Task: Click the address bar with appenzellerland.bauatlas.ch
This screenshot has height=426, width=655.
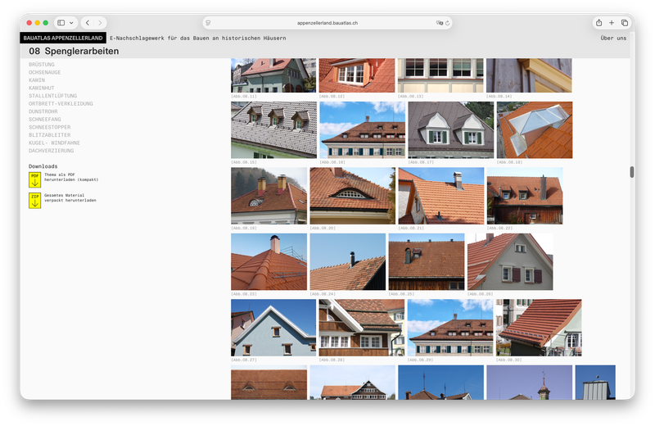Action: click(x=327, y=23)
